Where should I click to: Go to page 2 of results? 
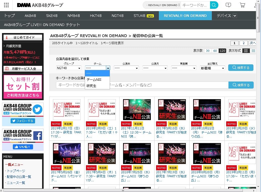point(244,43)
